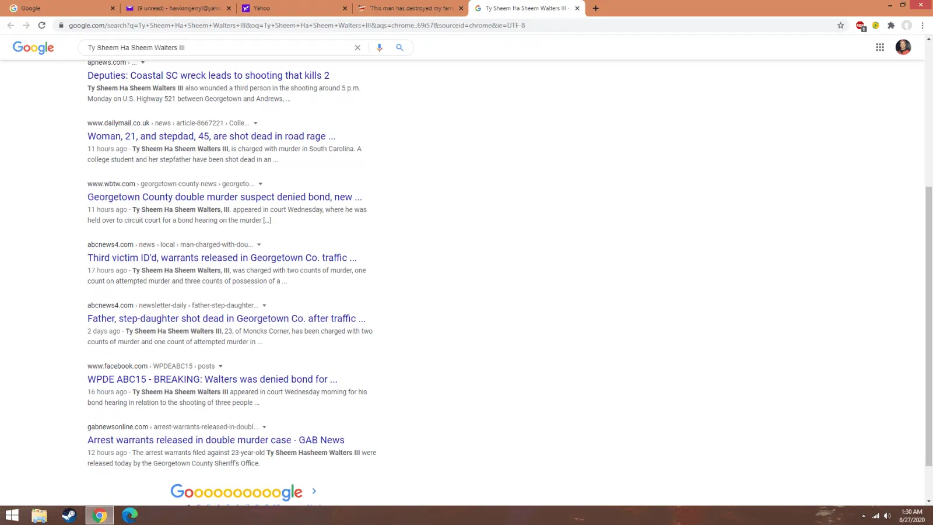This screenshot has width=933, height=525.
Task: Reload the current Google search page
Action: point(42,25)
